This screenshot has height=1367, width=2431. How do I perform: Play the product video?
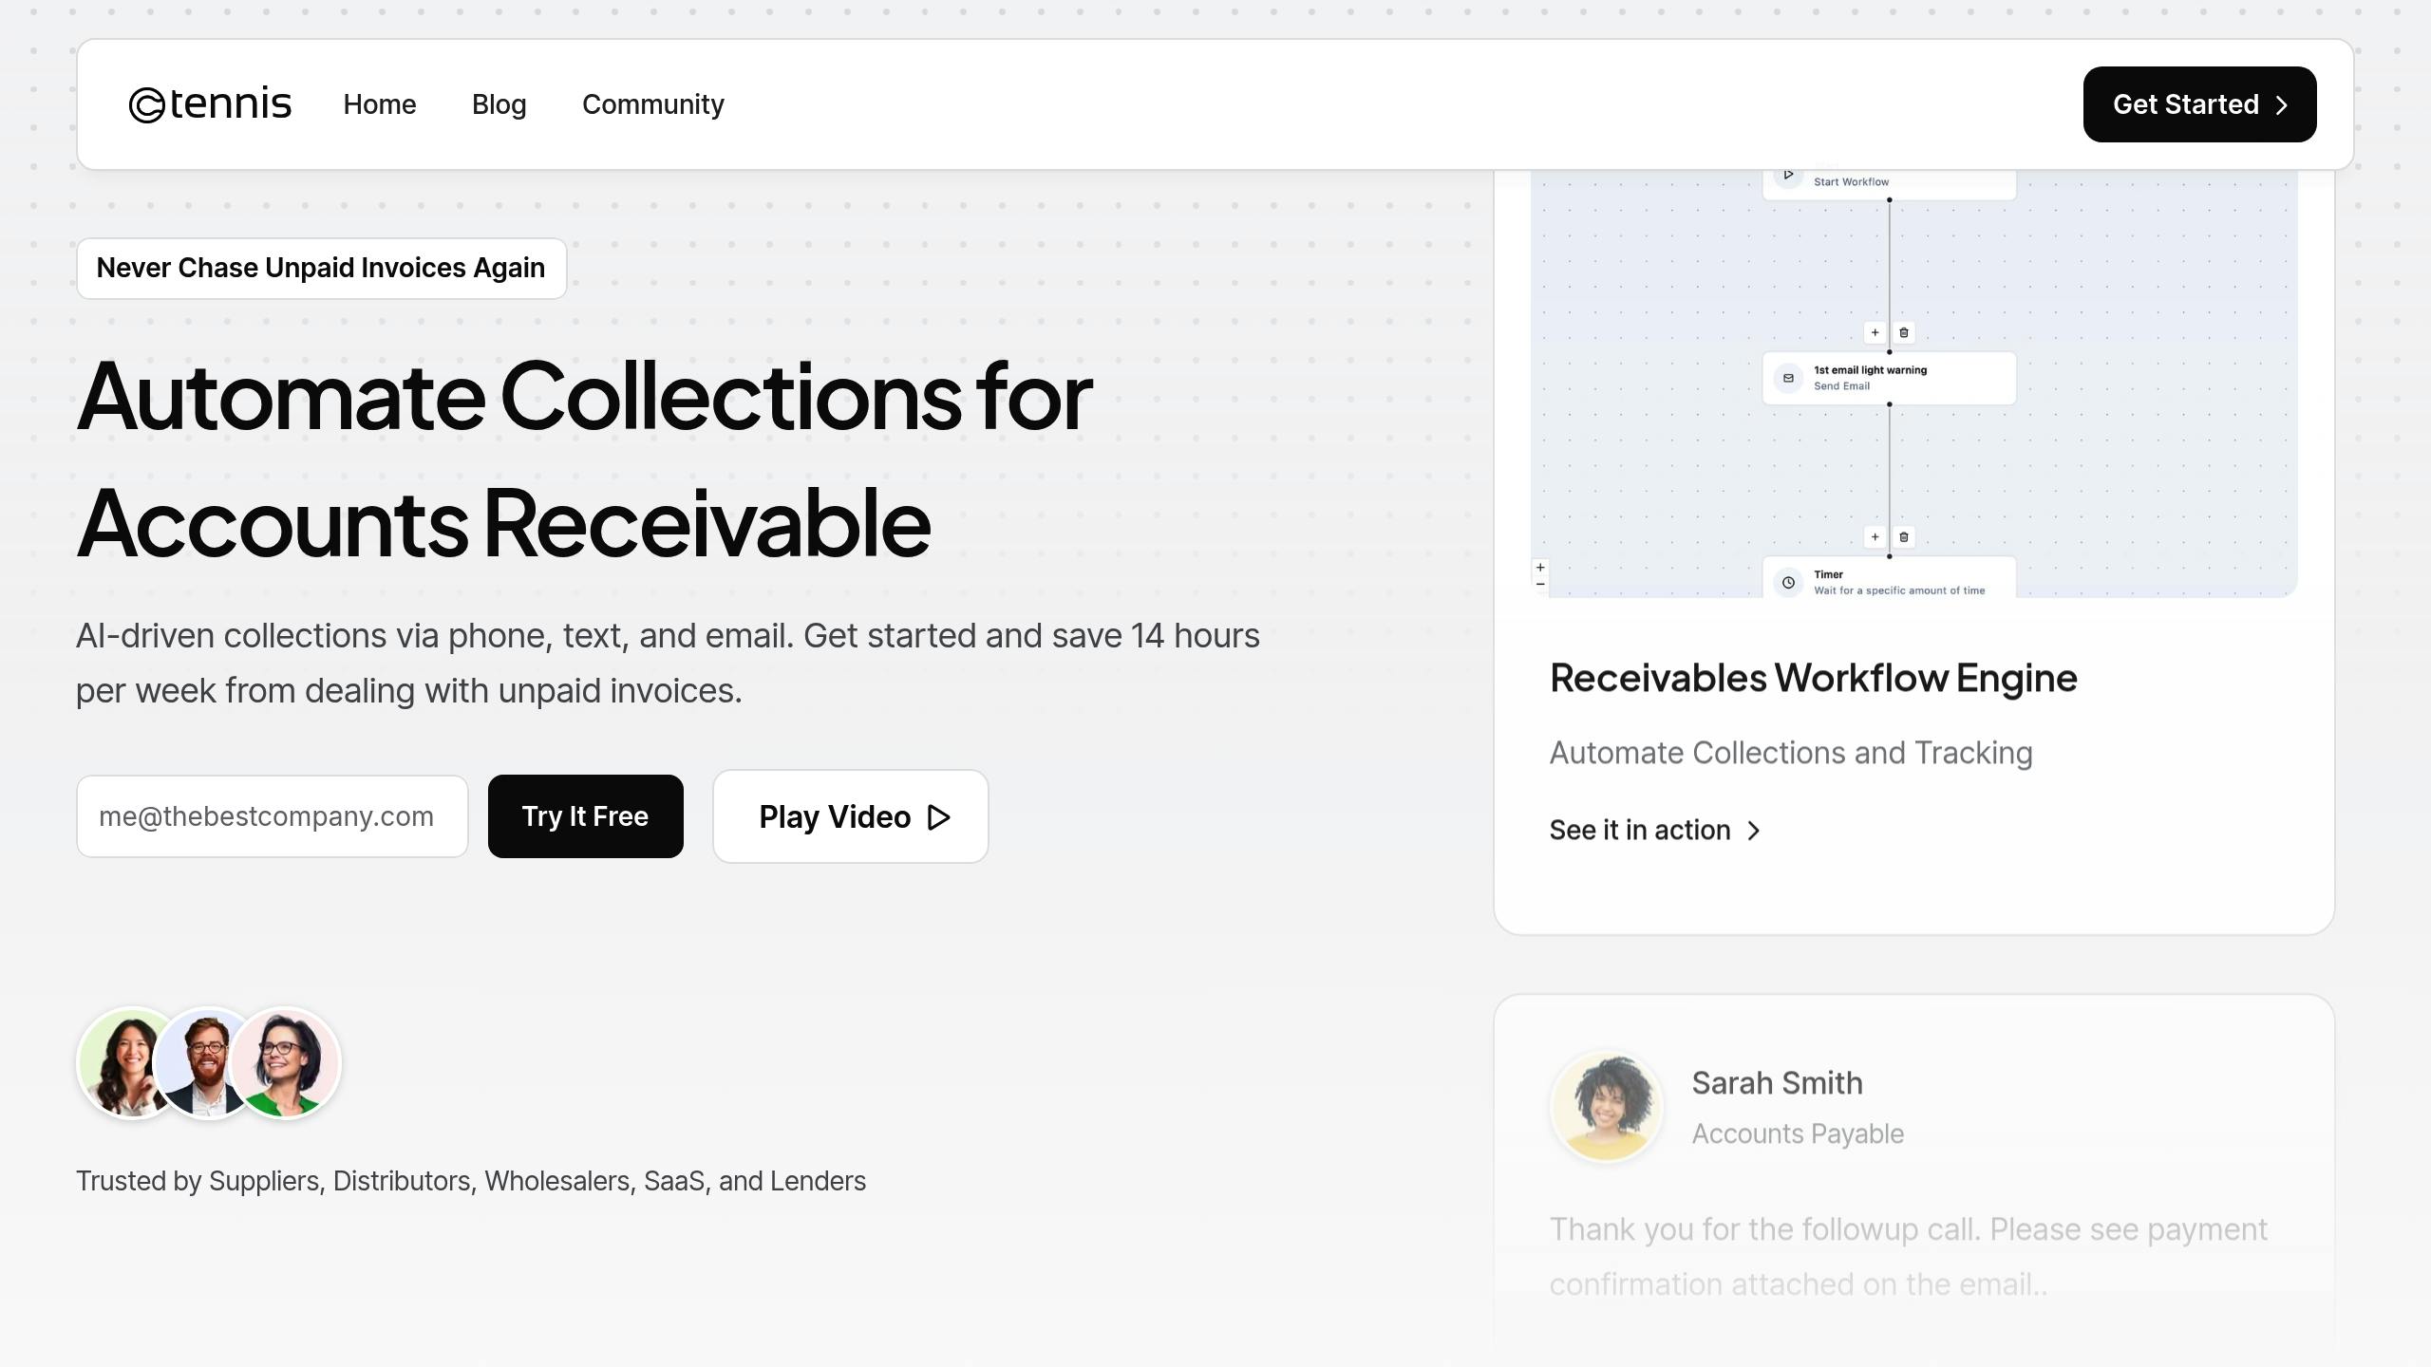click(851, 816)
